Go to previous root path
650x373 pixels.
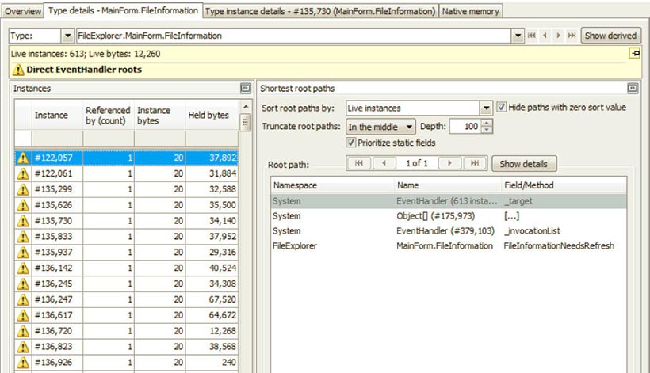(x=384, y=163)
